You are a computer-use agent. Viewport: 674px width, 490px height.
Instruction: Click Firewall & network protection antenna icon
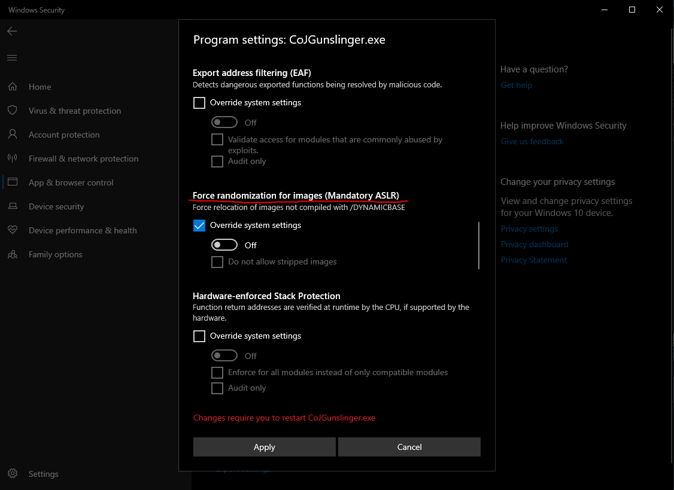[x=12, y=159]
